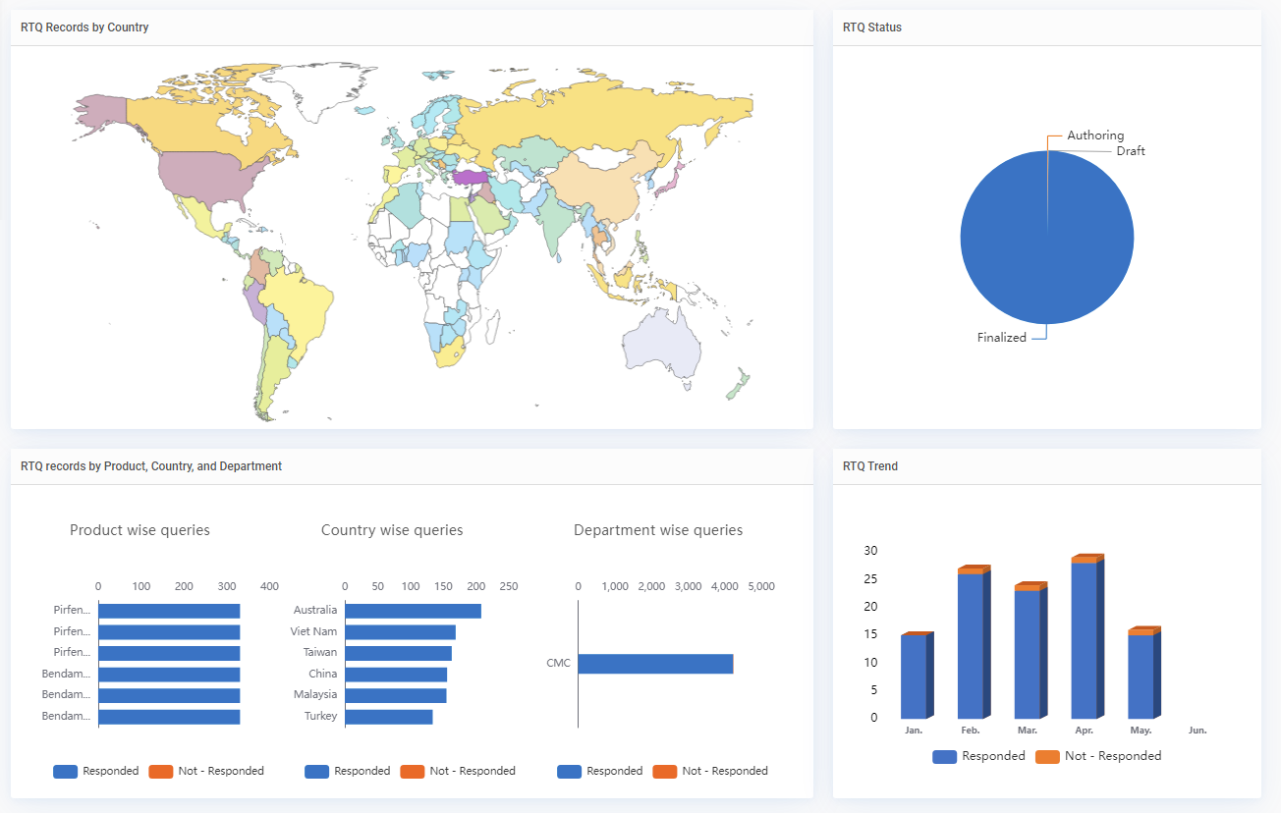Select the CMC bar in Department wise queries

[x=654, y=664]
